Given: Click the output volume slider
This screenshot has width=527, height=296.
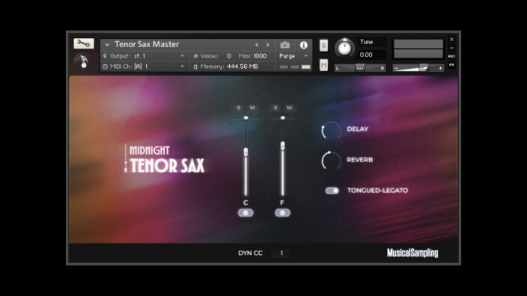Looking at the screenshot, I should click(418, 68).
